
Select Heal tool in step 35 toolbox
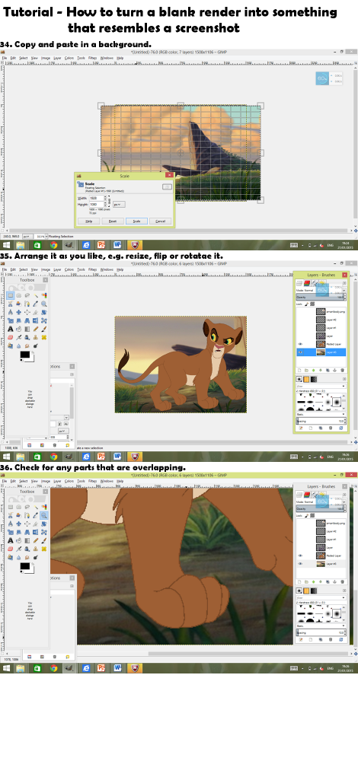pos(43,337)
